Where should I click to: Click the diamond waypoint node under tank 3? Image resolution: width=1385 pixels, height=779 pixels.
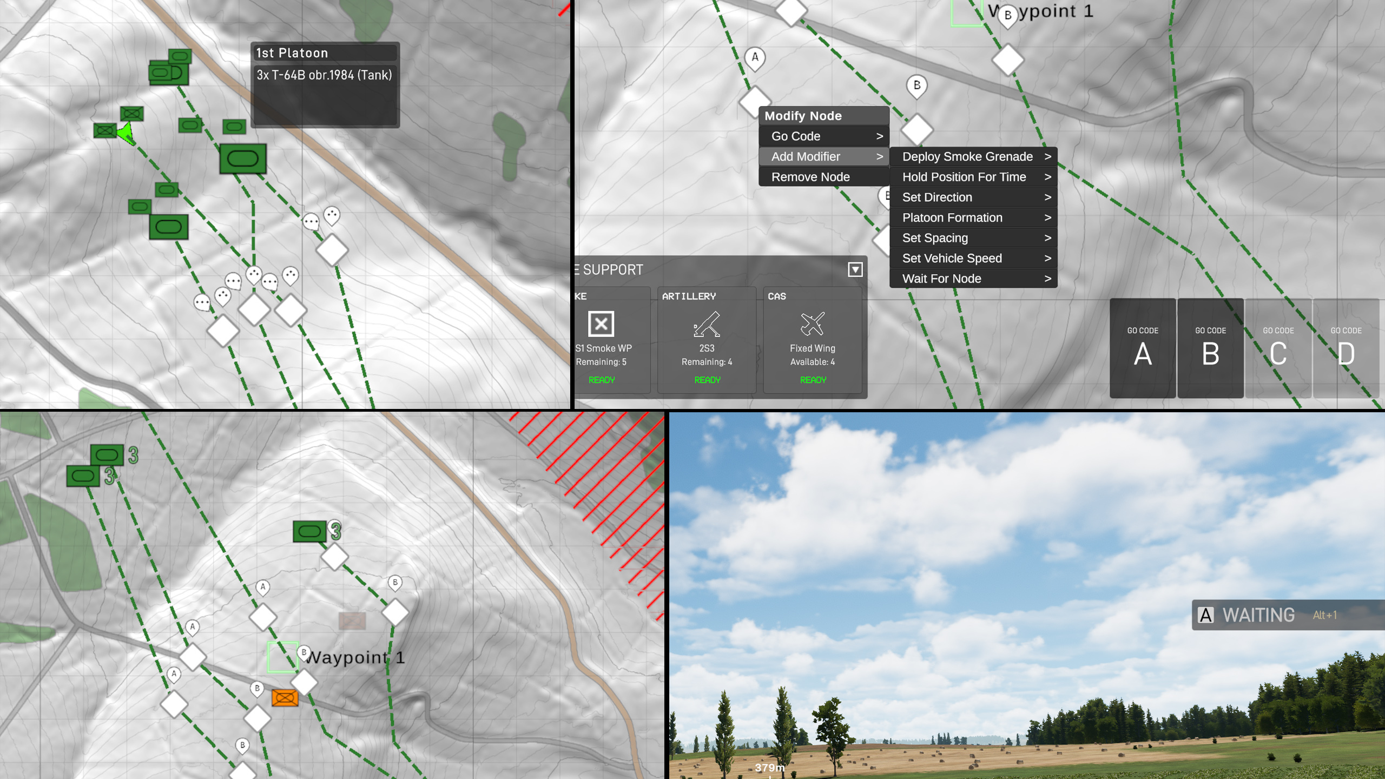(x=334, y=556)
